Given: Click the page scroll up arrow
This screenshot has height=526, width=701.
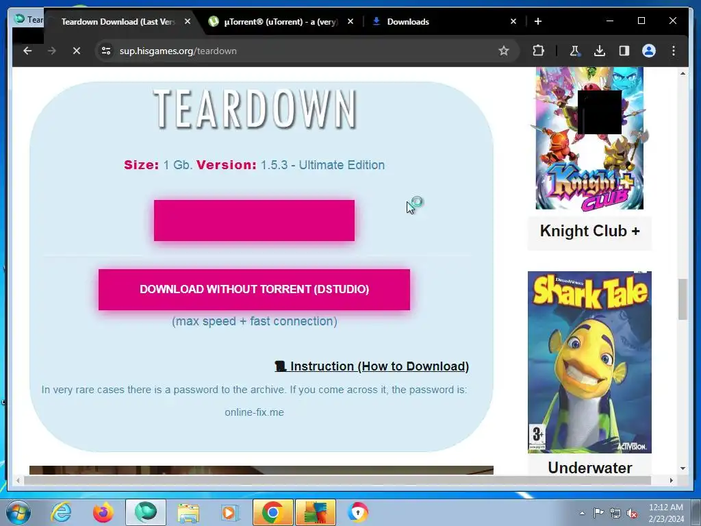Looking at the screenshot, I should (x=683, y=73).
